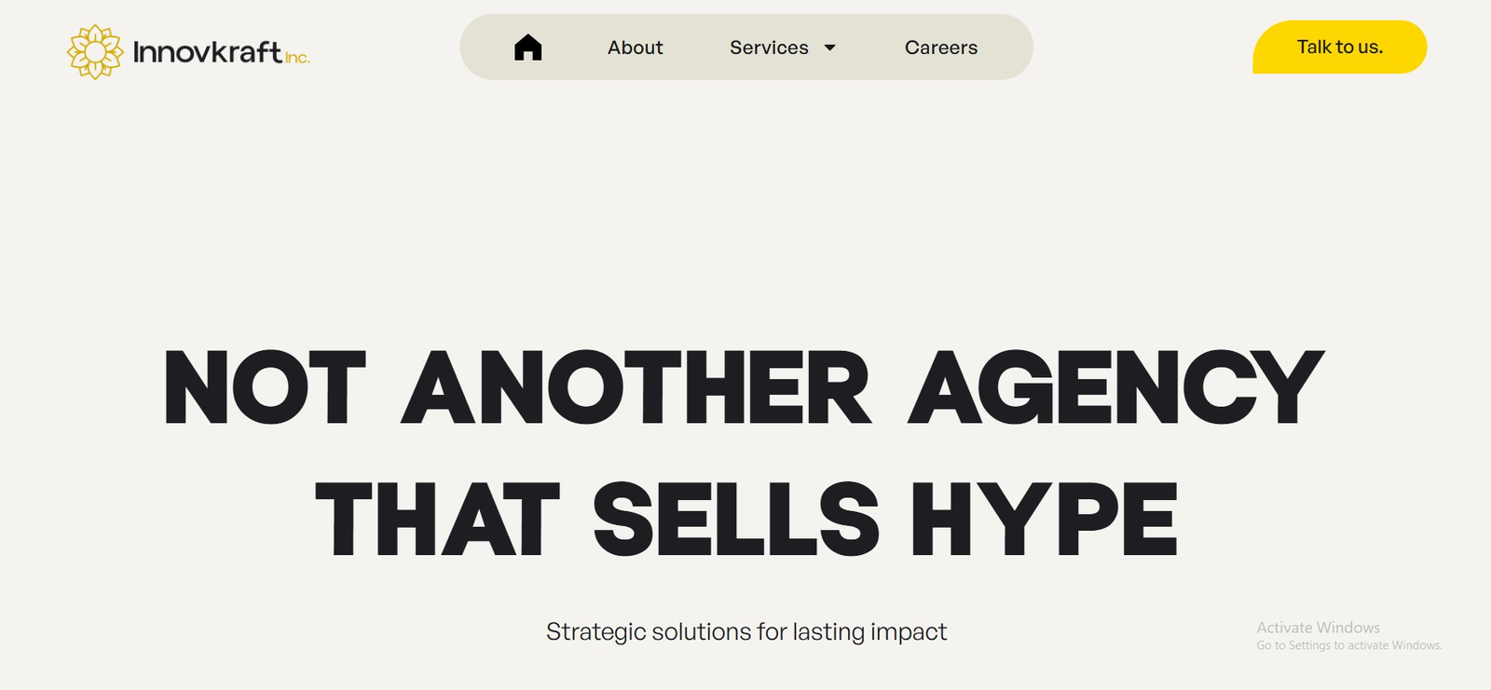Viewport: 1491px width, 690px height.
Task: Click the word HYPE in the headline
Action: (1044, 520)
